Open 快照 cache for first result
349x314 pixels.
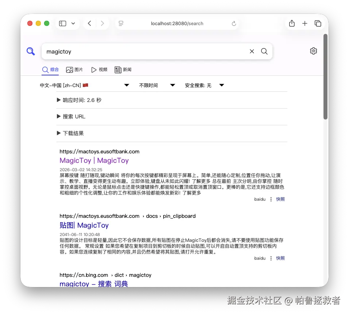point(280,199)
